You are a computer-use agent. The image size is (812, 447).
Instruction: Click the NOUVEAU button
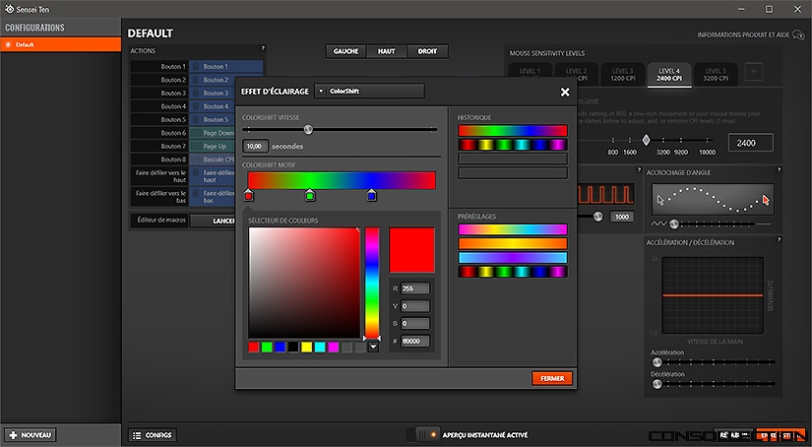[31, 435]
